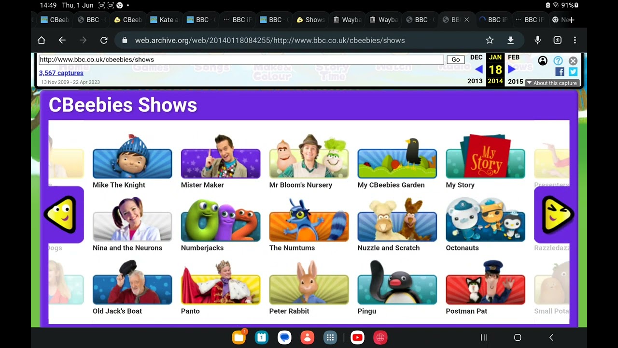The height and width of the screenshot is (348, 618).
Task: Open Mr Bloom's Nursery thumbnail
Action: coord(309,157)
